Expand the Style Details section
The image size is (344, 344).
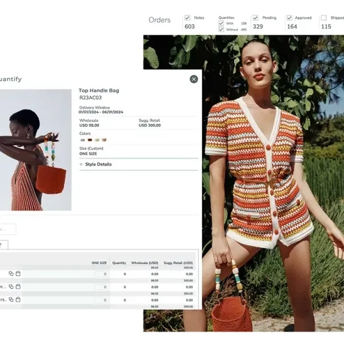tap(98, 165)
